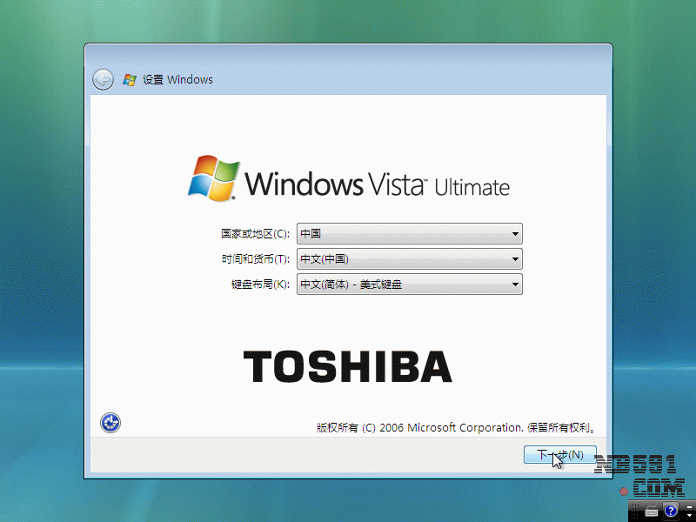Click the 下一步(N) next button

[559, 454]
